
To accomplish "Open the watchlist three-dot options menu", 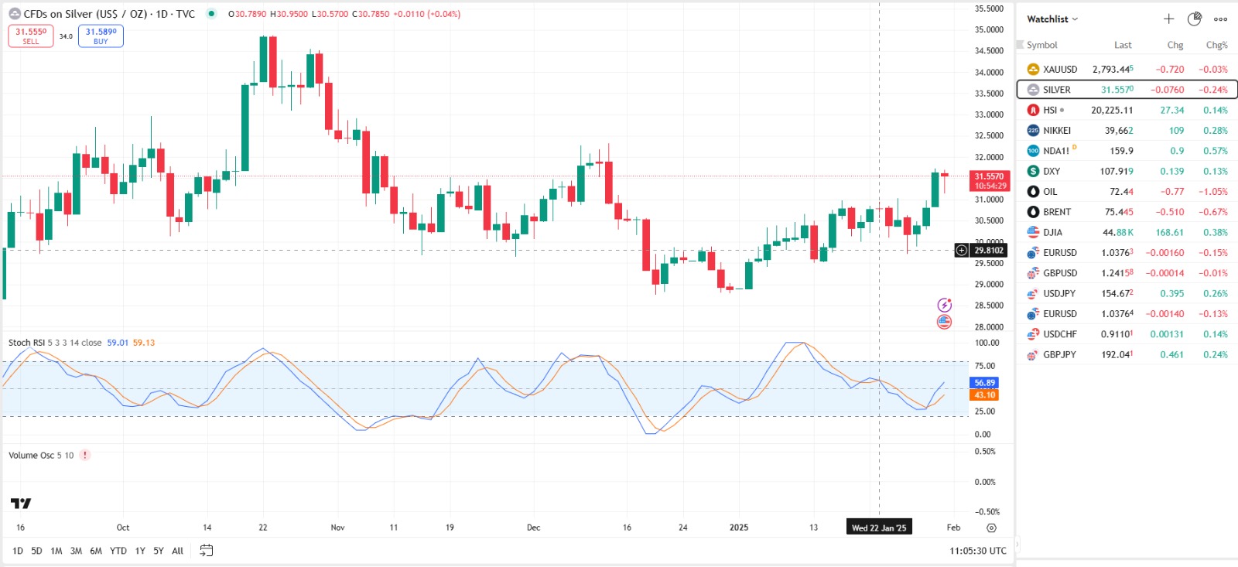I will 1220,19.
